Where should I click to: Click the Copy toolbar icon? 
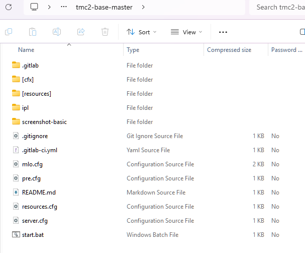9,32
